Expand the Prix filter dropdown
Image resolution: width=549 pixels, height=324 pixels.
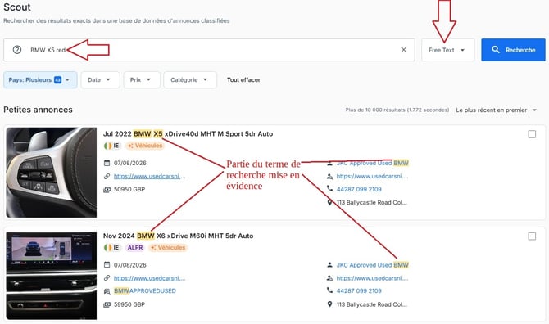coord(142,79)
